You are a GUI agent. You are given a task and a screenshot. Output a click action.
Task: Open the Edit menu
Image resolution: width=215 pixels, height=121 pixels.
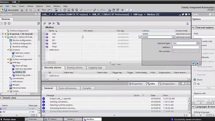[x=7, y=6]
